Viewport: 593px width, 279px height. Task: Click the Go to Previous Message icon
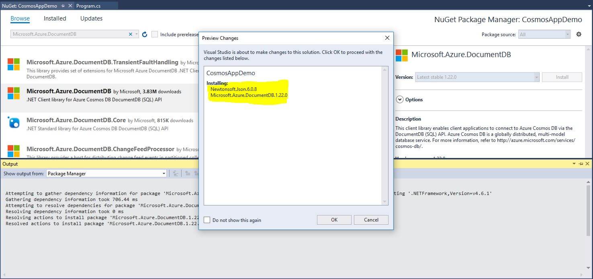pos(188,174)
